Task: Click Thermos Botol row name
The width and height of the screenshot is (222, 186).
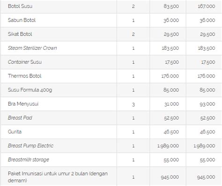Action: coord(25,76)
